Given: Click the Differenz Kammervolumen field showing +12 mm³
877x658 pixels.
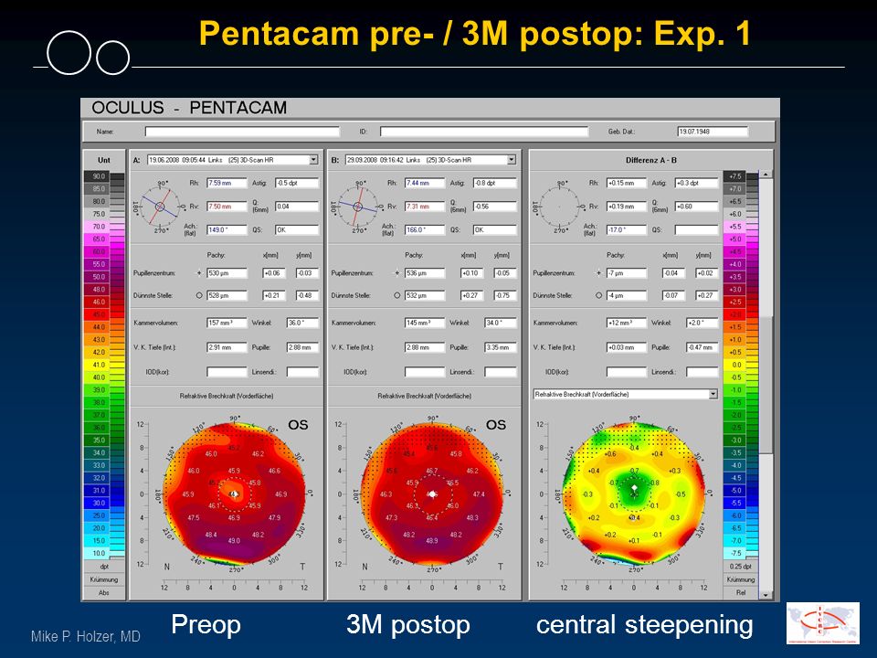Looking at the screenshot, I should point(627,323).
